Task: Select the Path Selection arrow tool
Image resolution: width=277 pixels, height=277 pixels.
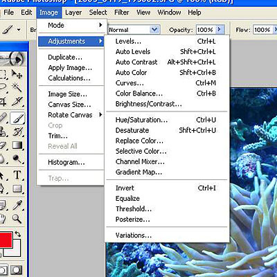Action: pyautogui.click(x=3, y=175)
